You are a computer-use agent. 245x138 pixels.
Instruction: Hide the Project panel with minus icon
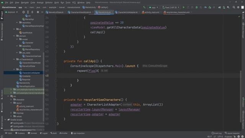(42, 12)
